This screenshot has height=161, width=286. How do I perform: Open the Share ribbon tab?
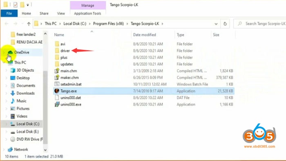tap(44, 13)
